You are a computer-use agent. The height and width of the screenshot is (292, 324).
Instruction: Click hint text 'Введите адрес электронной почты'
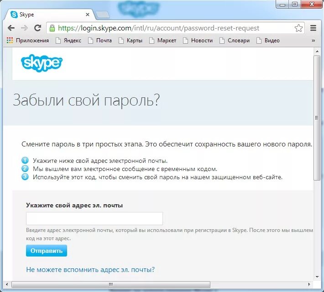click(x=70, y=230)
